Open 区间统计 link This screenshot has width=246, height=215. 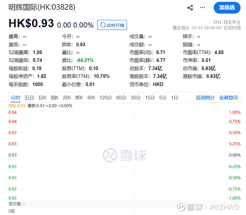coord(205,98)
